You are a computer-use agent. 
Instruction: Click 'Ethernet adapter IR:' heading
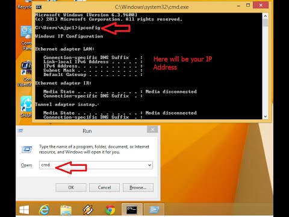pyautogui.click(x=63, y=83)
